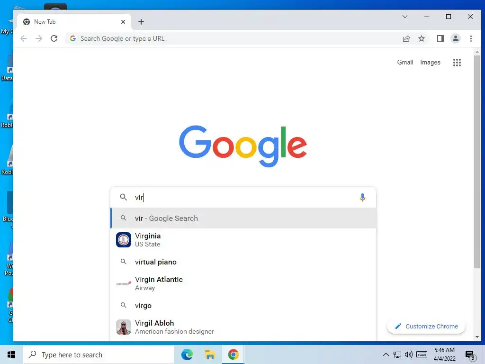Open Chrome's three-dot menu
Image resolution: width=485 pixels, height=364 pixels.
[x=471, y=39]
